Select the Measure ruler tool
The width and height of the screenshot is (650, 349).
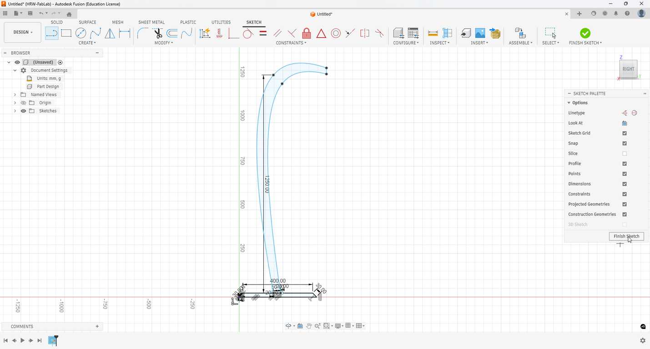tap(433, 33)
